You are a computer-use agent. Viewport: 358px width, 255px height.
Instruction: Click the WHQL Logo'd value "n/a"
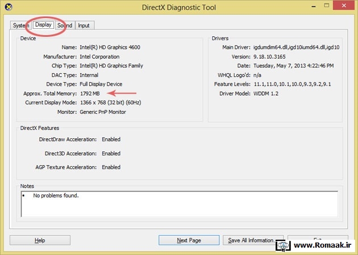[x=257, y=75]
